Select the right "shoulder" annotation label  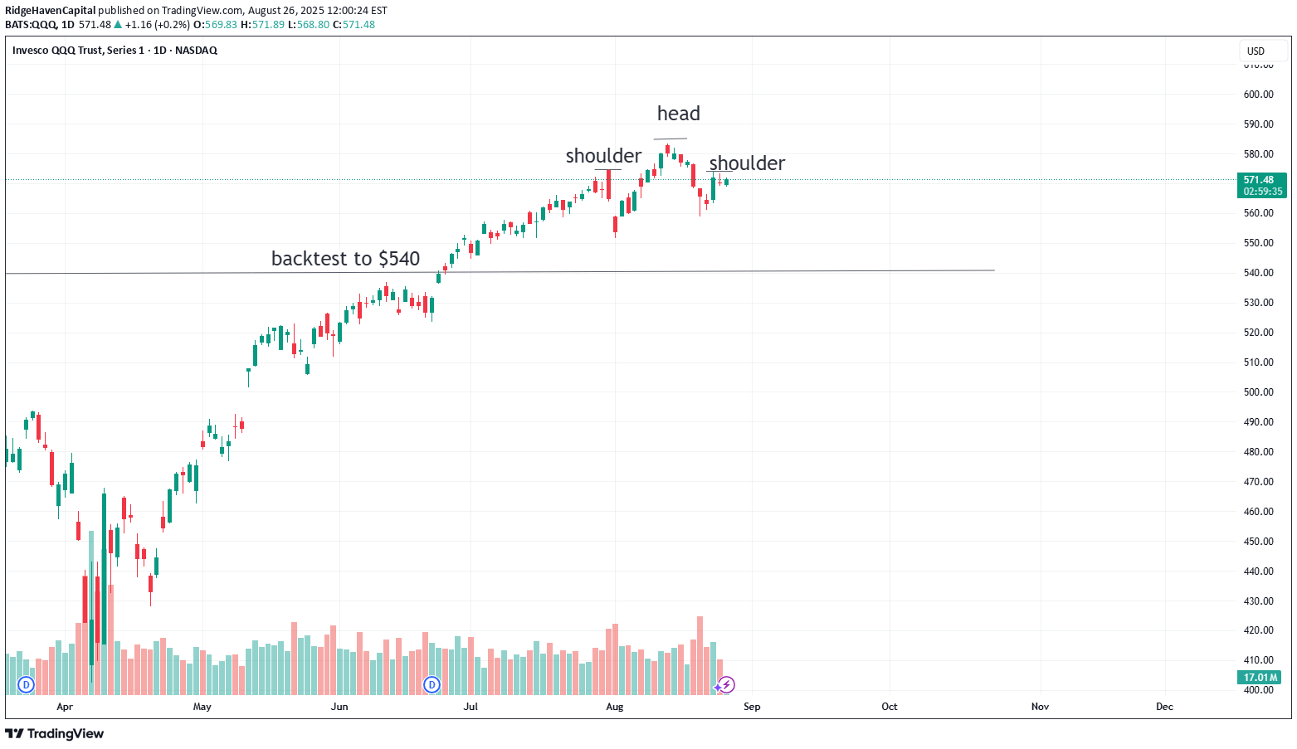[x=747, y=163]
